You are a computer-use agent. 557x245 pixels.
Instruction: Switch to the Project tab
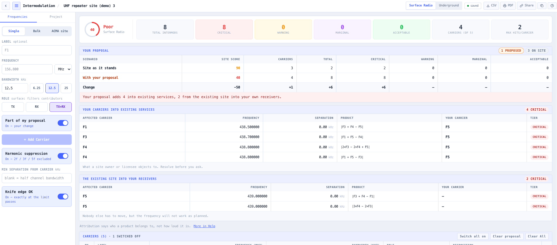pos(56,17)
